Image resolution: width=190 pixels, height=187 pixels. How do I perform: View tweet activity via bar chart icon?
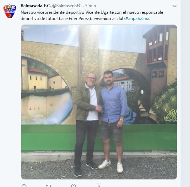click(x=98, y=186)
